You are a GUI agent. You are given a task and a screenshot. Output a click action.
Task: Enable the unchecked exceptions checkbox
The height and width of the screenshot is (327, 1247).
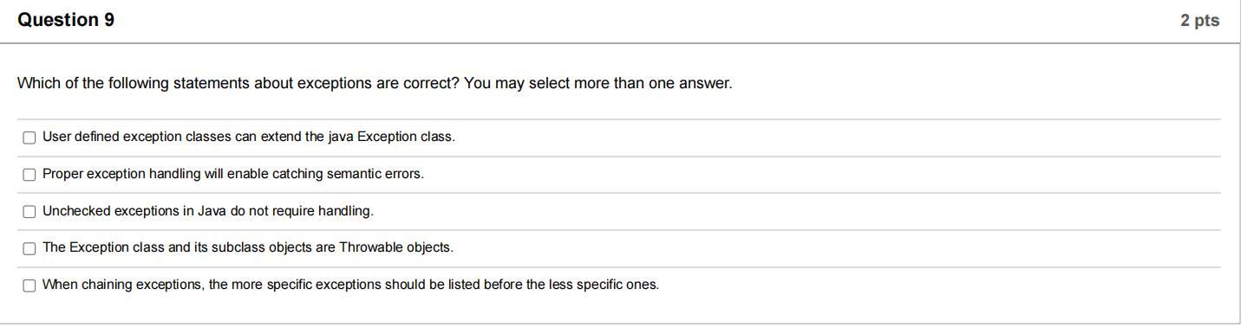29,212
